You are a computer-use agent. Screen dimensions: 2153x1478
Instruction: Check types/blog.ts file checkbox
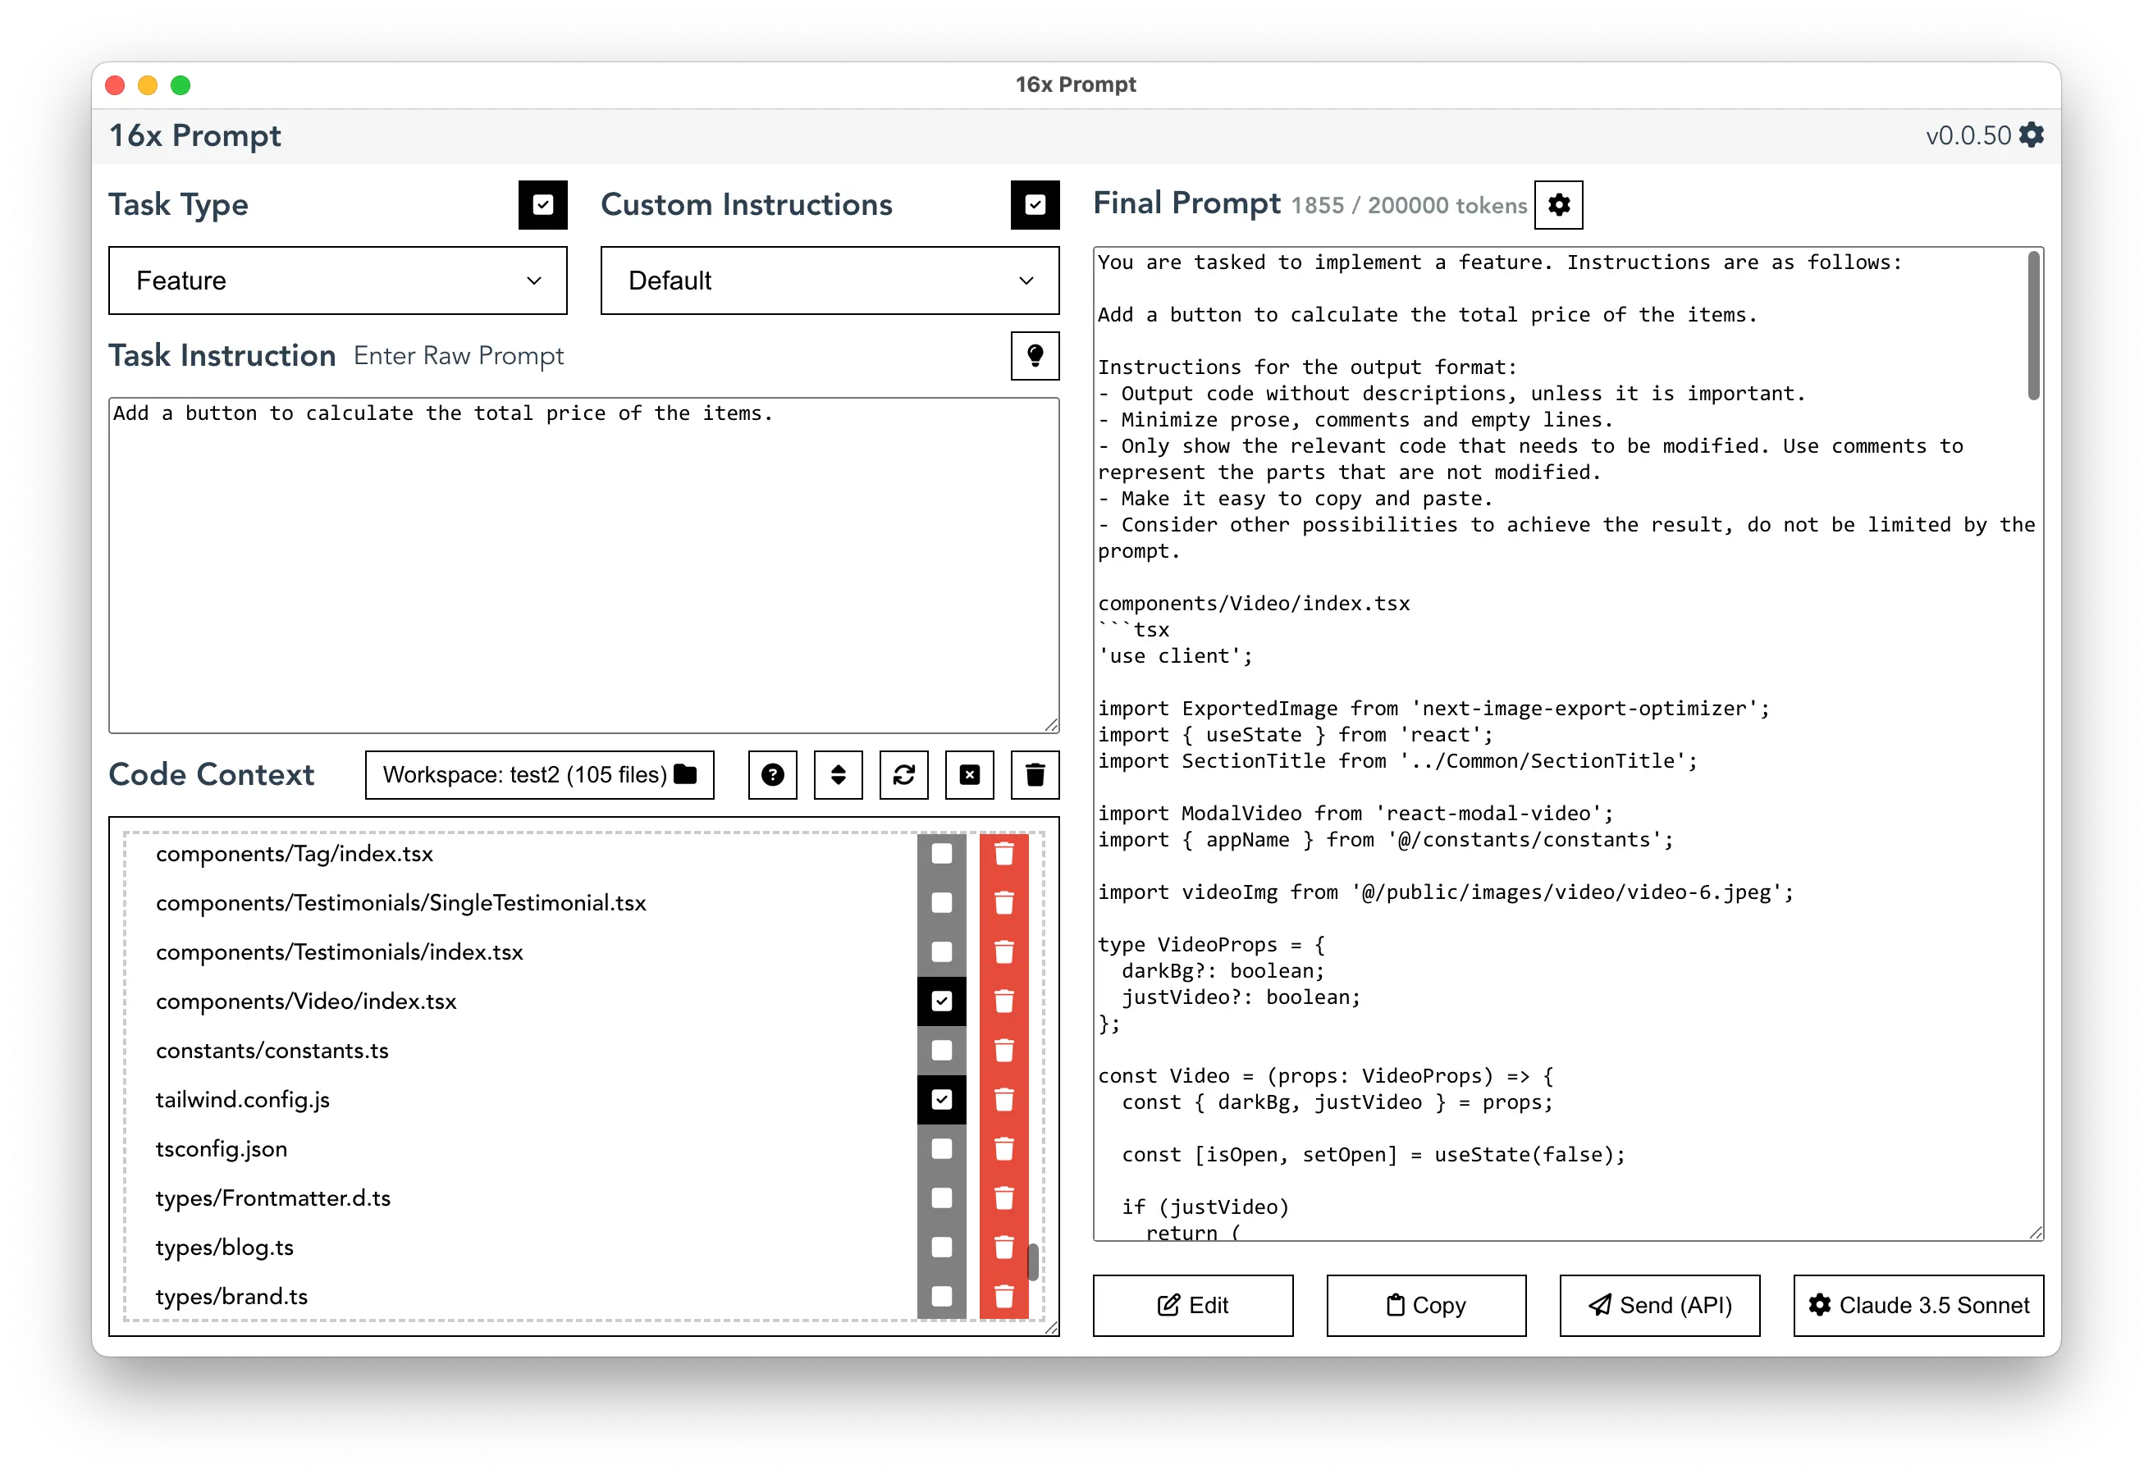tap(941, 1248)
